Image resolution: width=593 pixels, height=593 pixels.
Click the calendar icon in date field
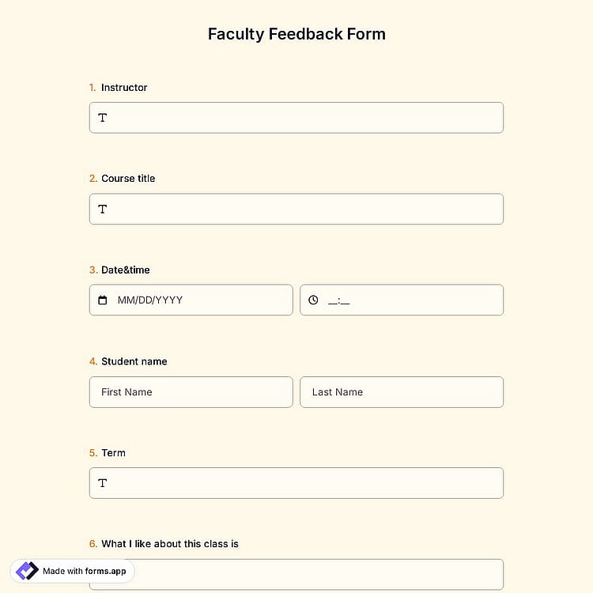(103, 300)
